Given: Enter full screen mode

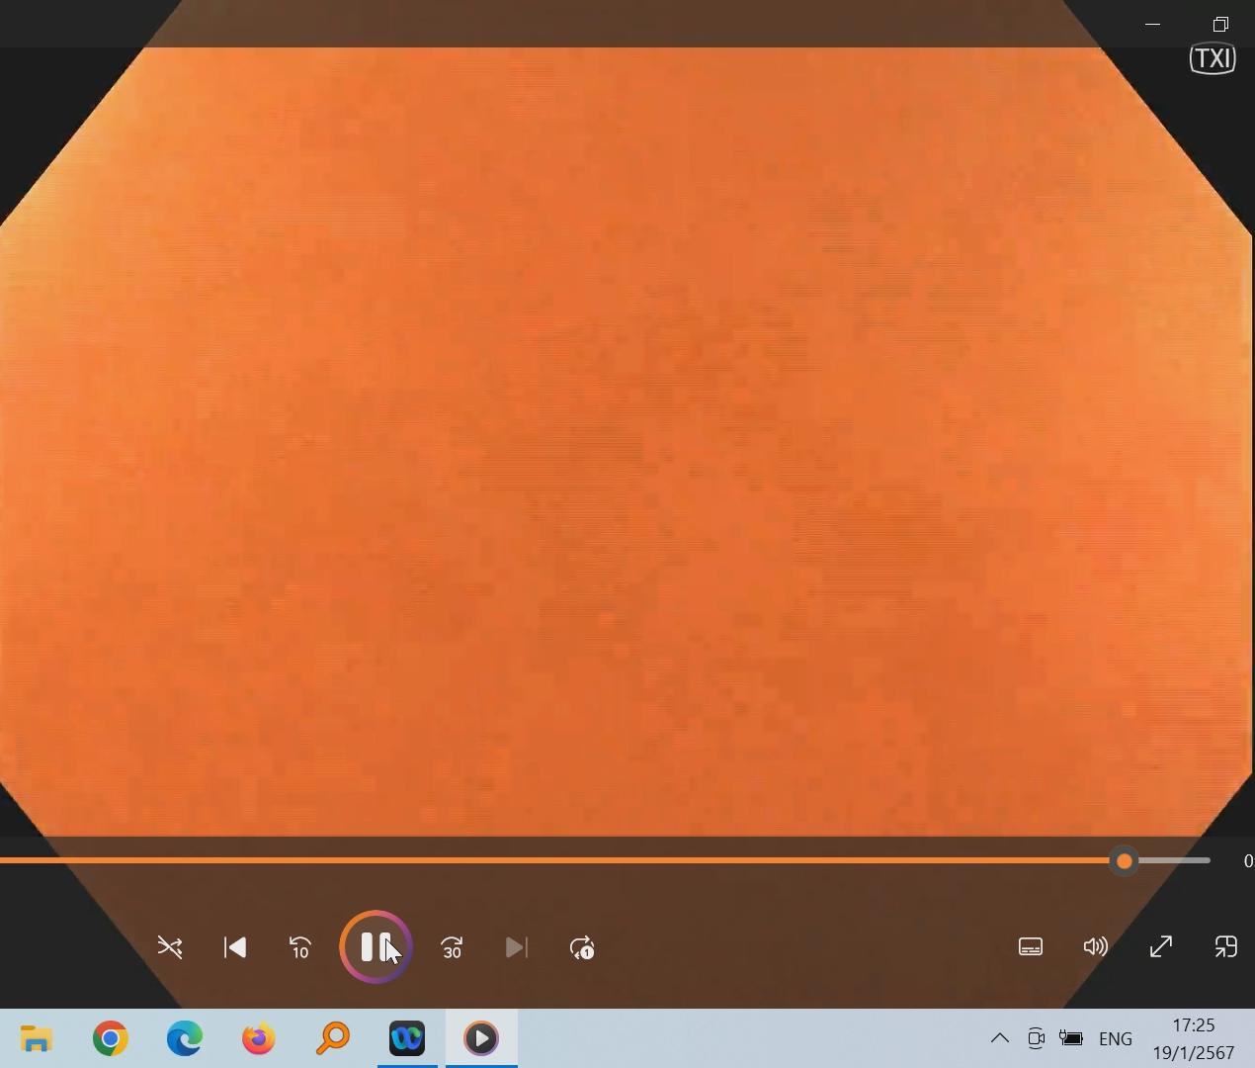Looking at the screenshot, I should tap(1161, 946).
